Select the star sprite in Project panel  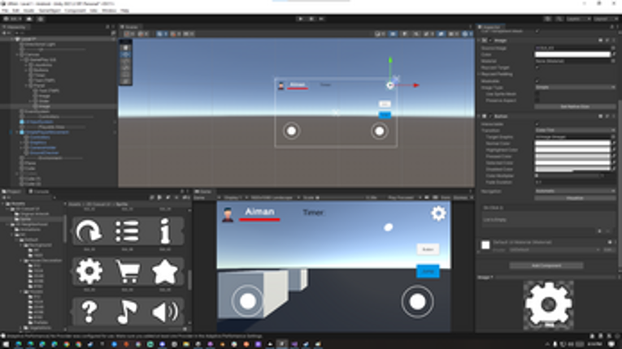(164, 271)
